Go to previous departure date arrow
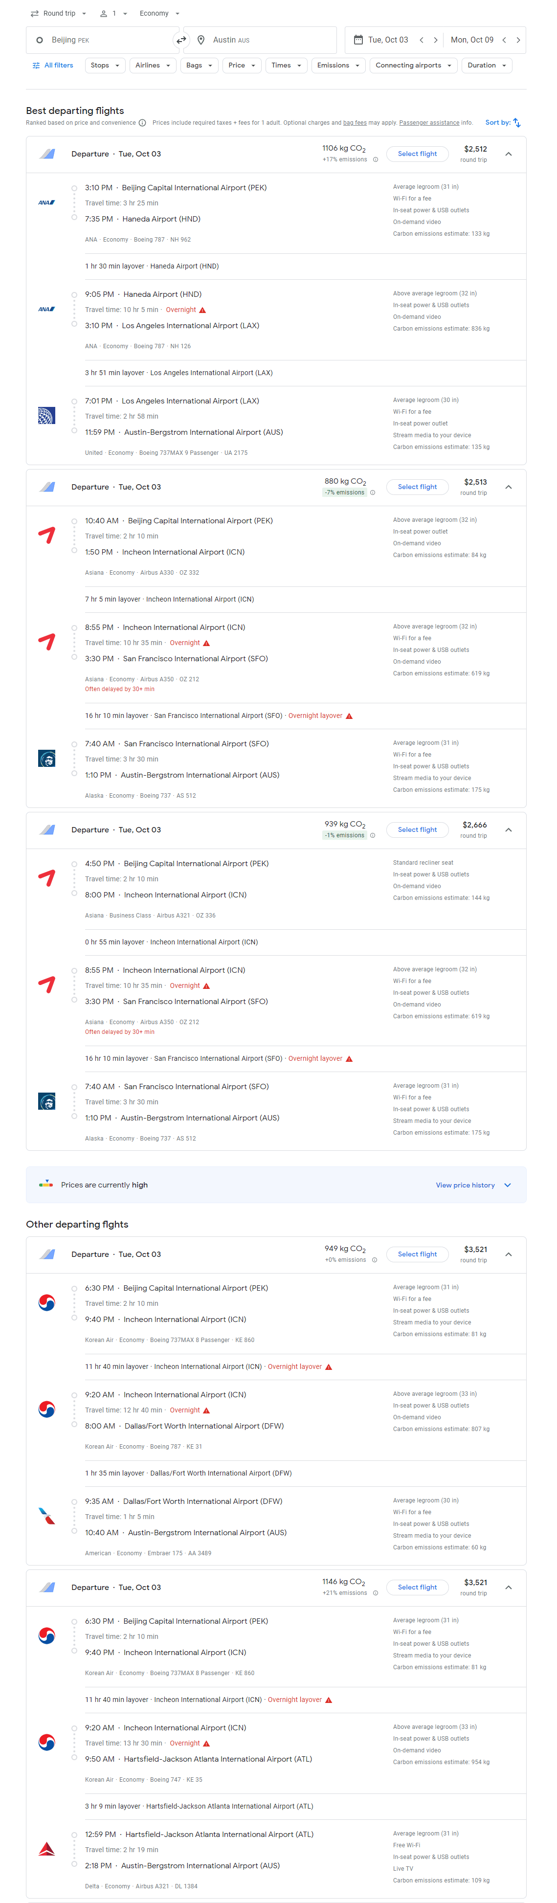557x1903 pixels. [x=422, y=40]
